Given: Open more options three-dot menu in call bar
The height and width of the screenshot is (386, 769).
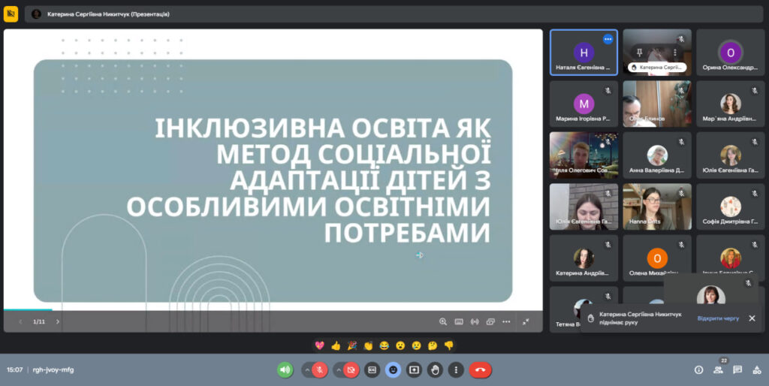Looking at the screenshot, I should [456, 369].
